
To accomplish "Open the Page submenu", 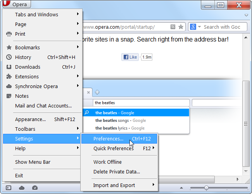I will click(x=43, y=24).
